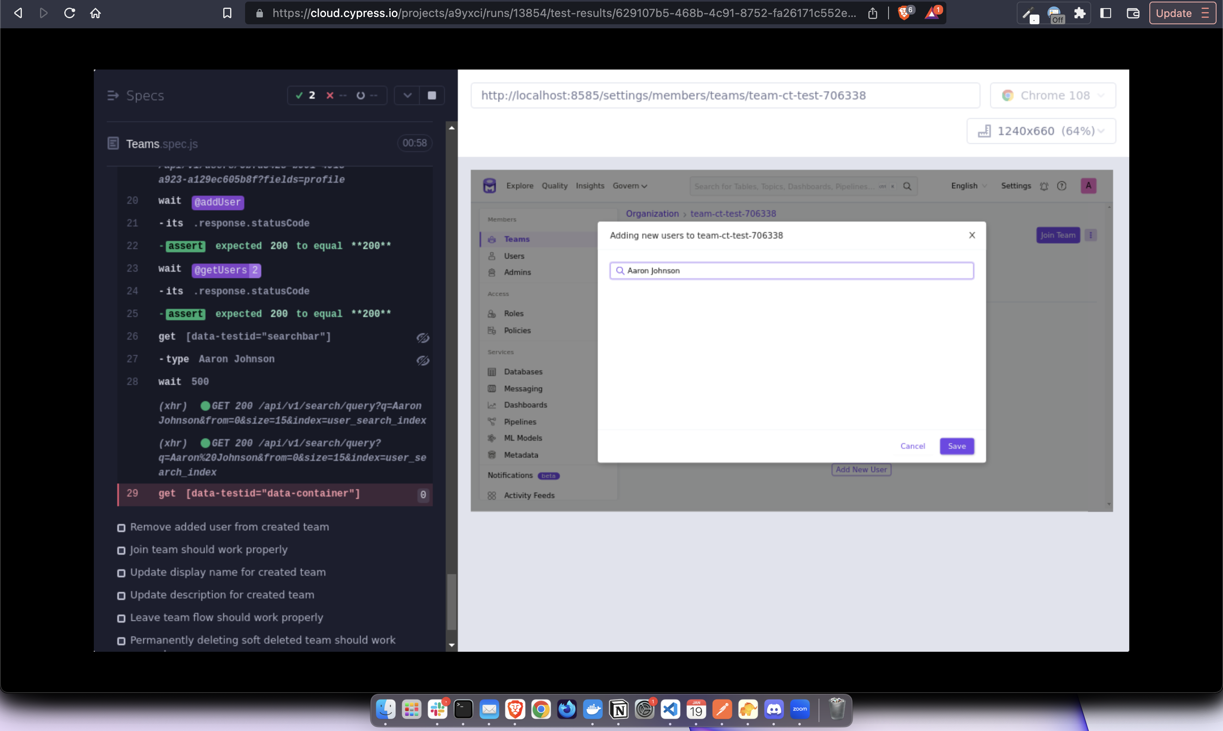Viewport: 1223px width, 731px height.
Task: Click the browser reload icon
Action: click(x=70, y=13)
